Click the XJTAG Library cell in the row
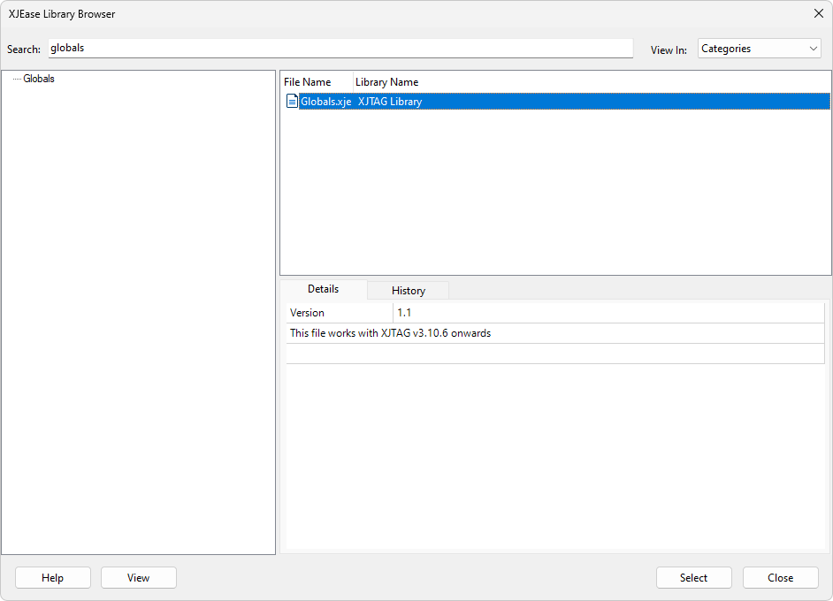The width and height of the screenshot is (833, 601). coord(390,102)
